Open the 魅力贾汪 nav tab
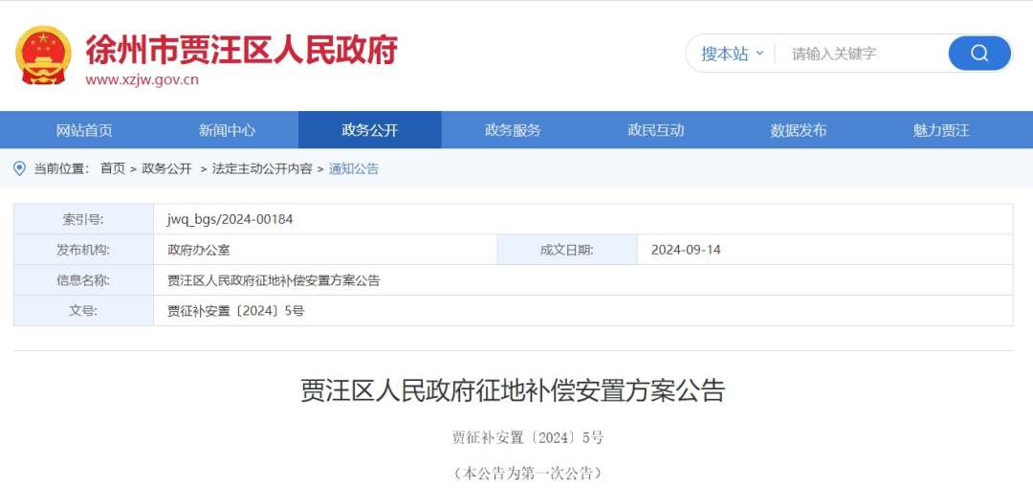Screen dimensions: 1033x488 pos(941,130)
